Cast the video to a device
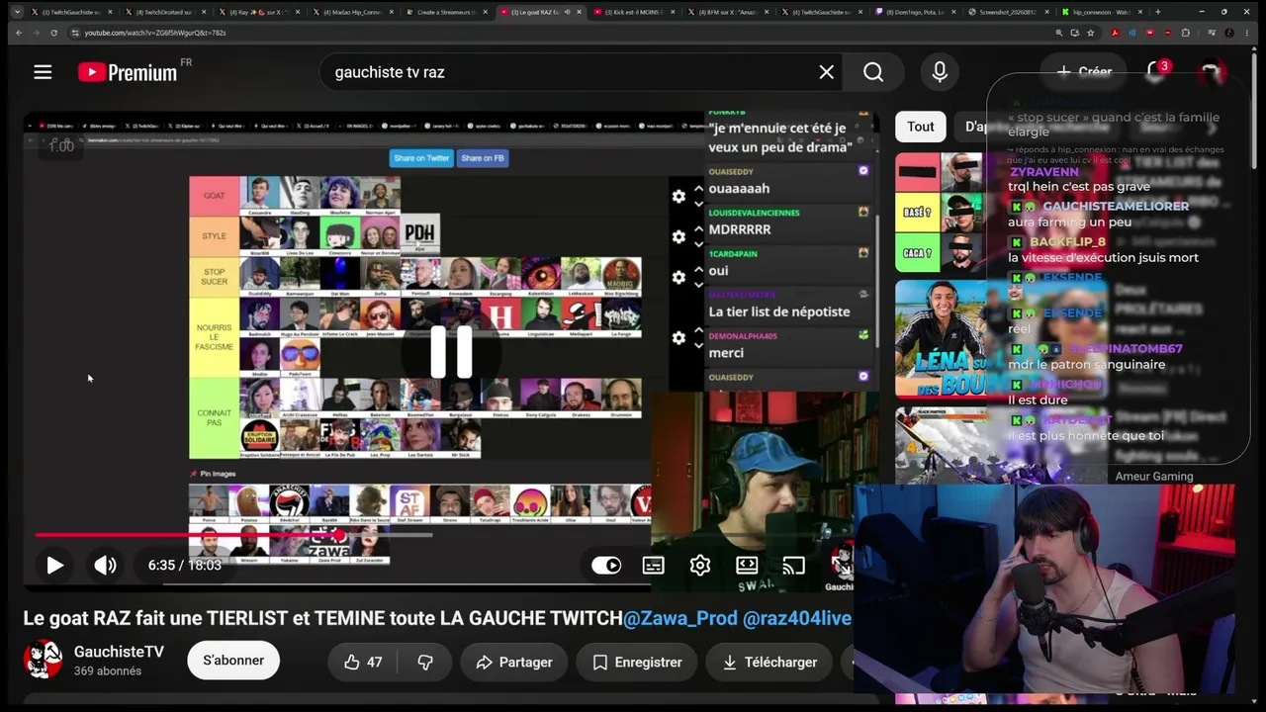Viewport: 1266px width, 712px height. tap(793, 566)
